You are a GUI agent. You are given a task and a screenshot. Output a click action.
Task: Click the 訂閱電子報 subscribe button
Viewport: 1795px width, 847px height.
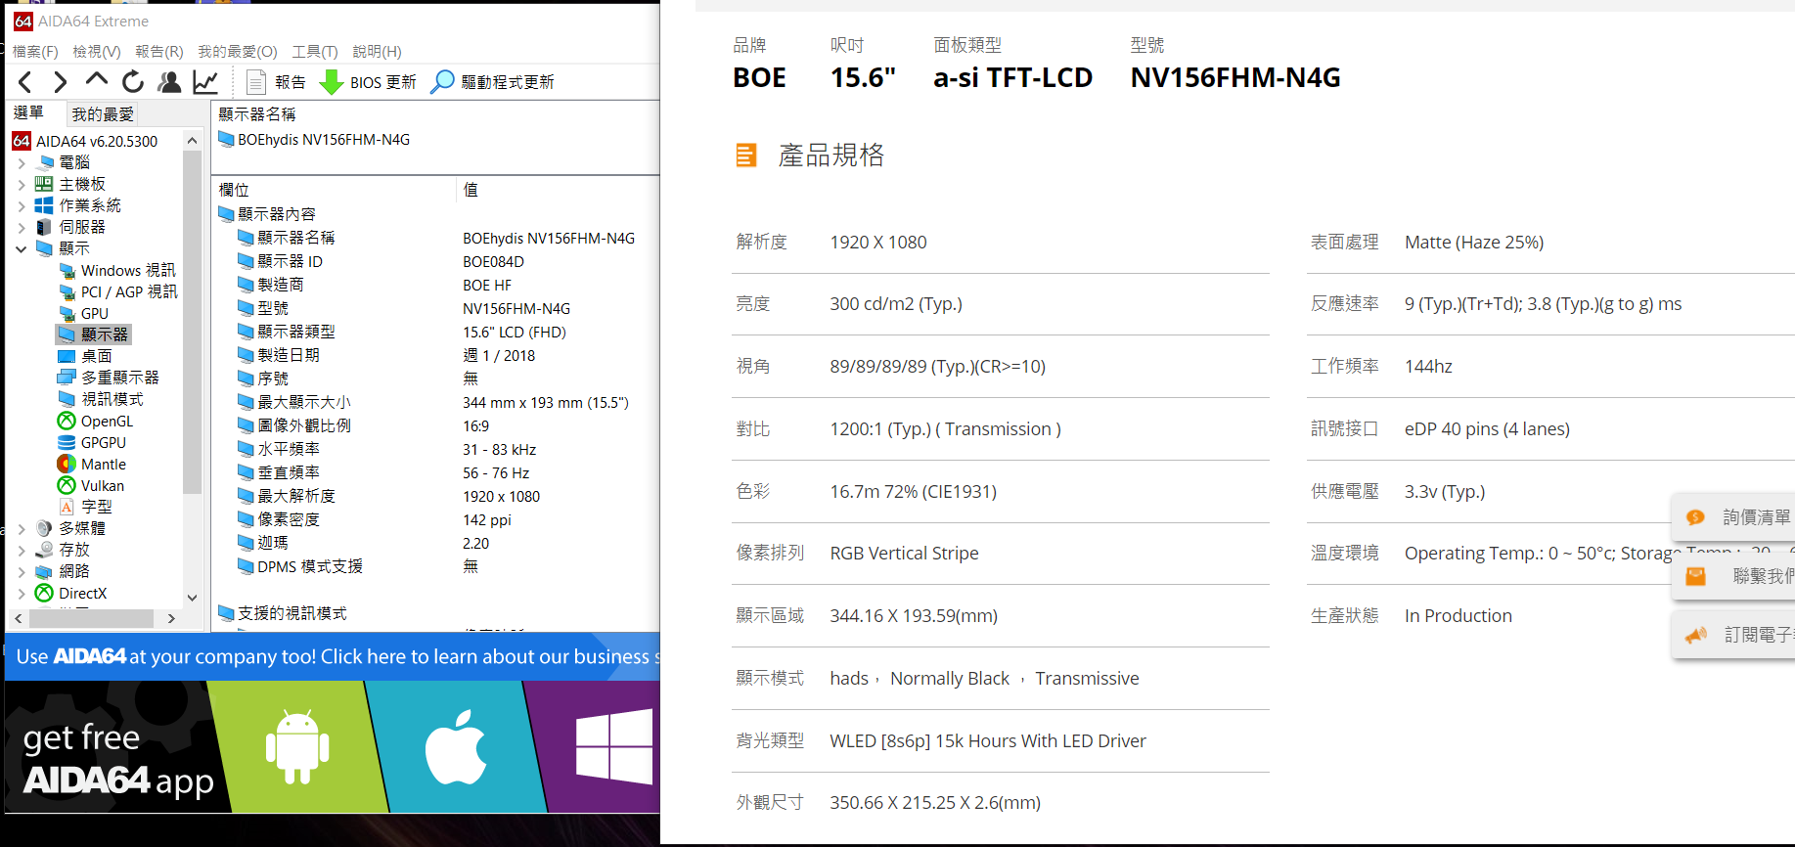pos(1735,635)
